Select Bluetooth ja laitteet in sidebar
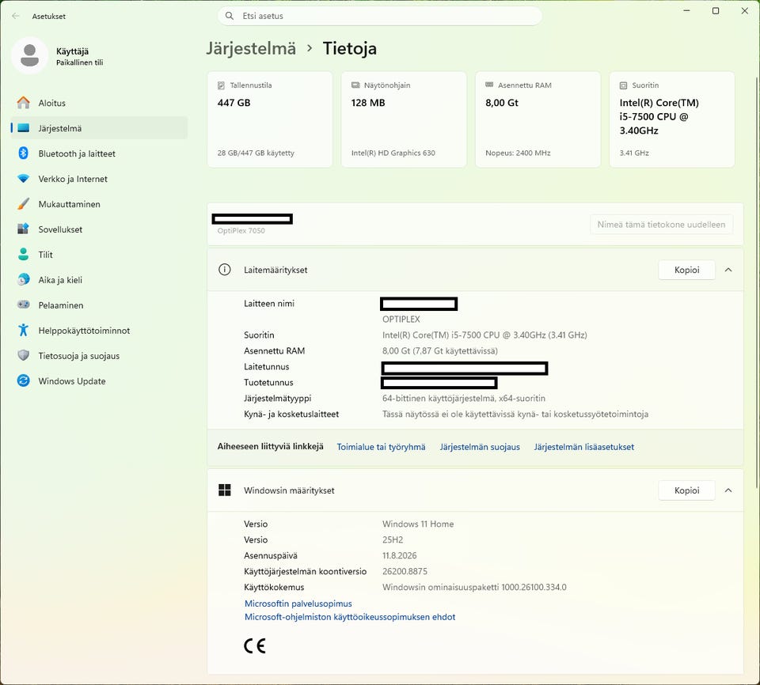The width and height of the screenshot is (760, 685). point(99,153)
